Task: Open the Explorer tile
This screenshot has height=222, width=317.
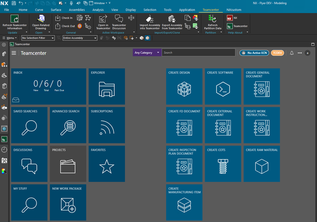Action: click(x=107, y=86)
